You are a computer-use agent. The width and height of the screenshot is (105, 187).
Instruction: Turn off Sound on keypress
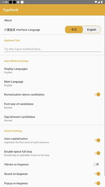[97, 174]
